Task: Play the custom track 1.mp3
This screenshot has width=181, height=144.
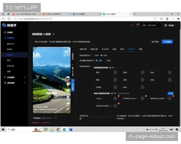Action: click(x=115, y=98)
